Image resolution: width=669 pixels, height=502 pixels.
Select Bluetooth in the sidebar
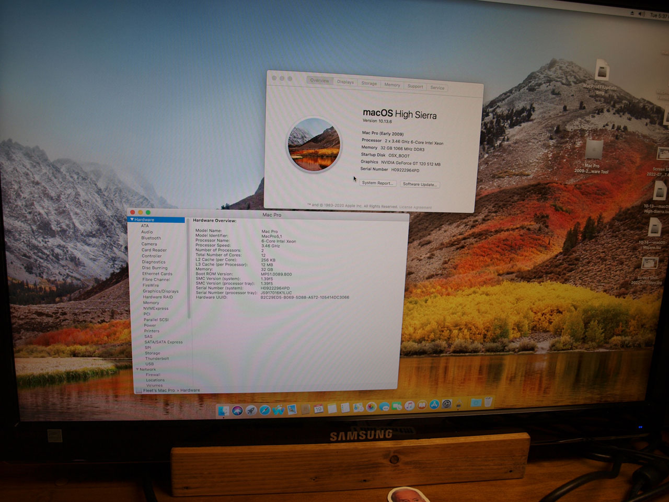(151, 238)
